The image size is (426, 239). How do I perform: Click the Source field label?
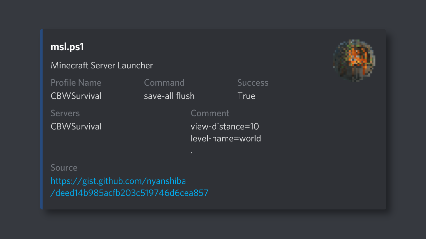tap(64, 168)
